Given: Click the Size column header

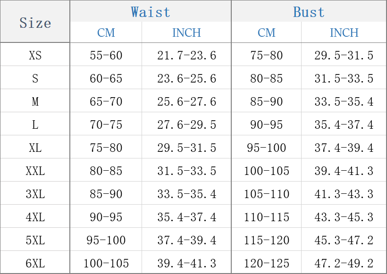Looking at the screenshot, I should (x=35, y=23).
